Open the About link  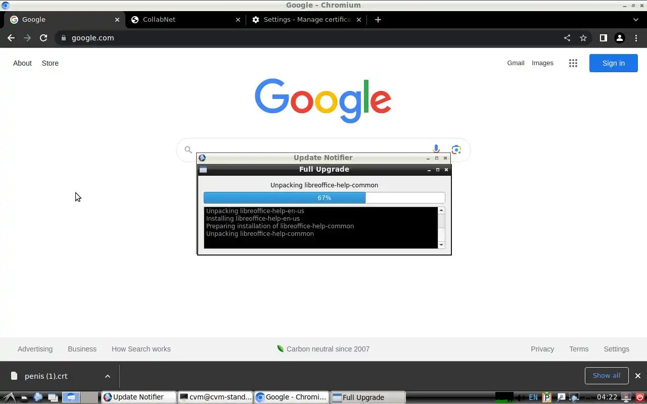coord(22,63)
